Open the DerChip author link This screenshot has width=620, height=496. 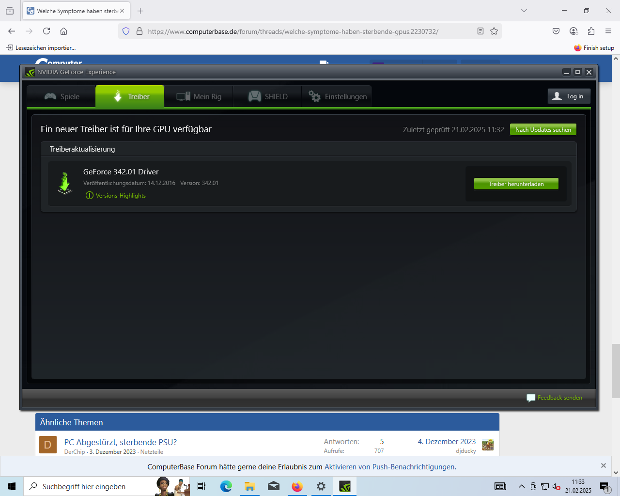pos(75,452)
